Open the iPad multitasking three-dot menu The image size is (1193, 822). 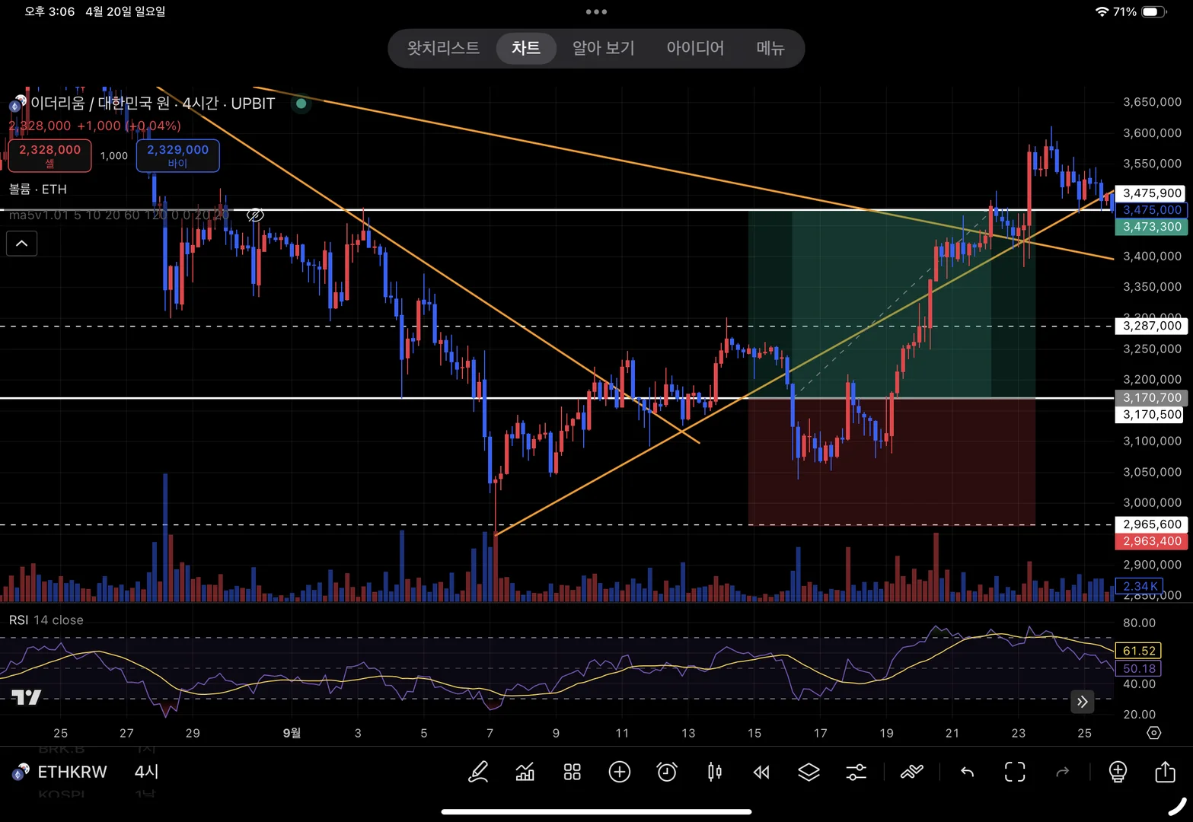tap(596, 11)
